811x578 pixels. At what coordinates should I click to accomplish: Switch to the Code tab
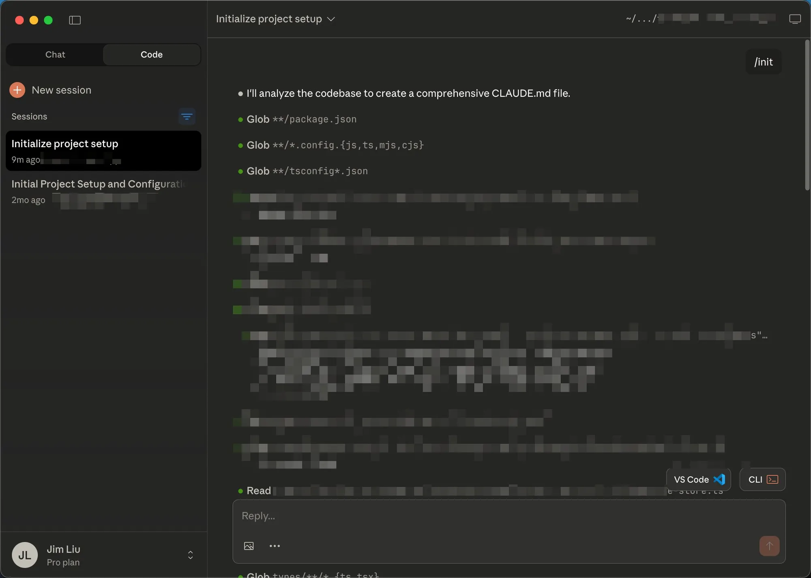152,54
